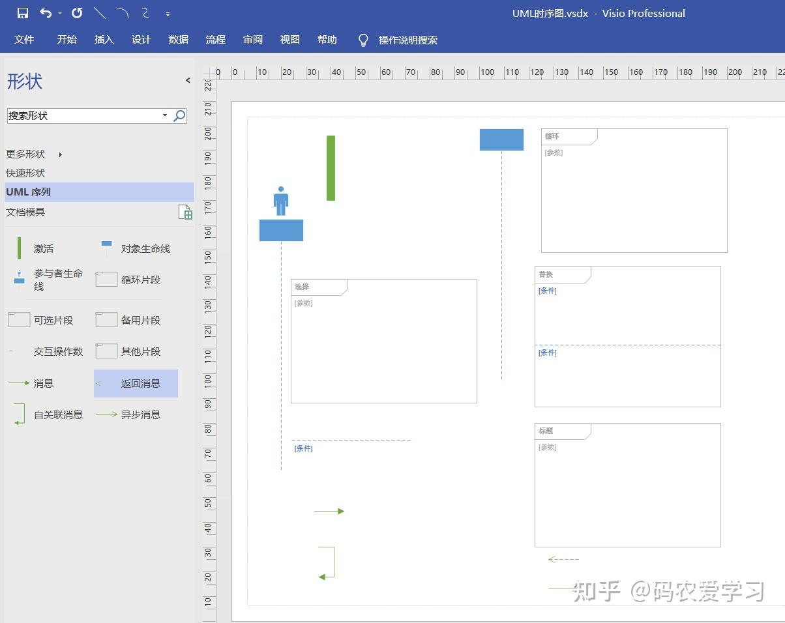The image size is (785, 623).
Task: Open the 文件 menu
Action: [x=24, y=40]
